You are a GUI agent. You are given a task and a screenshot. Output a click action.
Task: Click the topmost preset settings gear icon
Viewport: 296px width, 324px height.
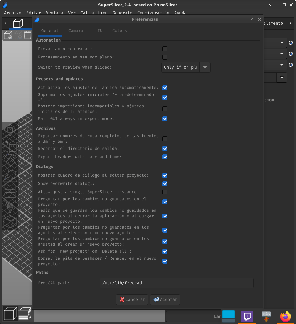pos(291,43)
